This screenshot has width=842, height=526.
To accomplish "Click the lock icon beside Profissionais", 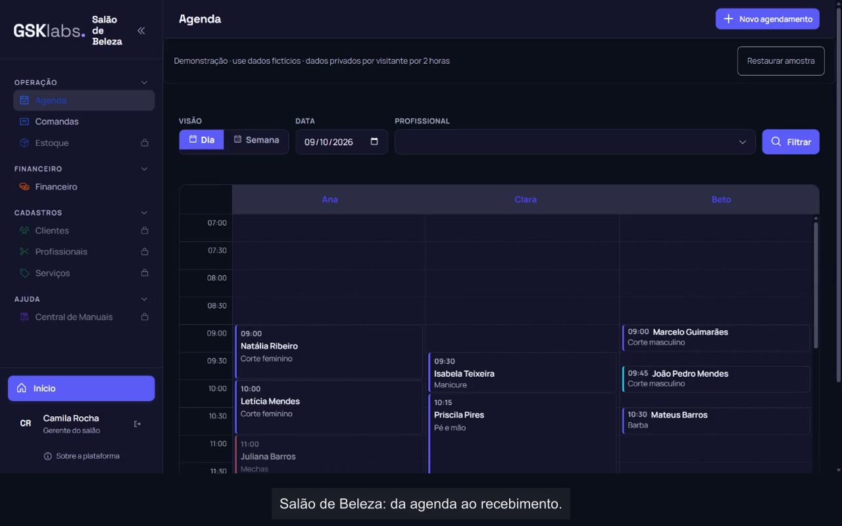I will 145,252.
